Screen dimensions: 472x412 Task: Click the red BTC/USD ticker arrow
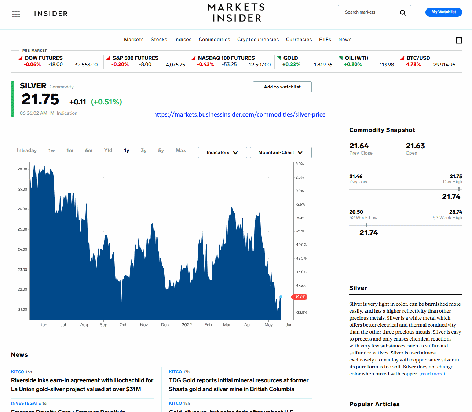pos(402,58)
